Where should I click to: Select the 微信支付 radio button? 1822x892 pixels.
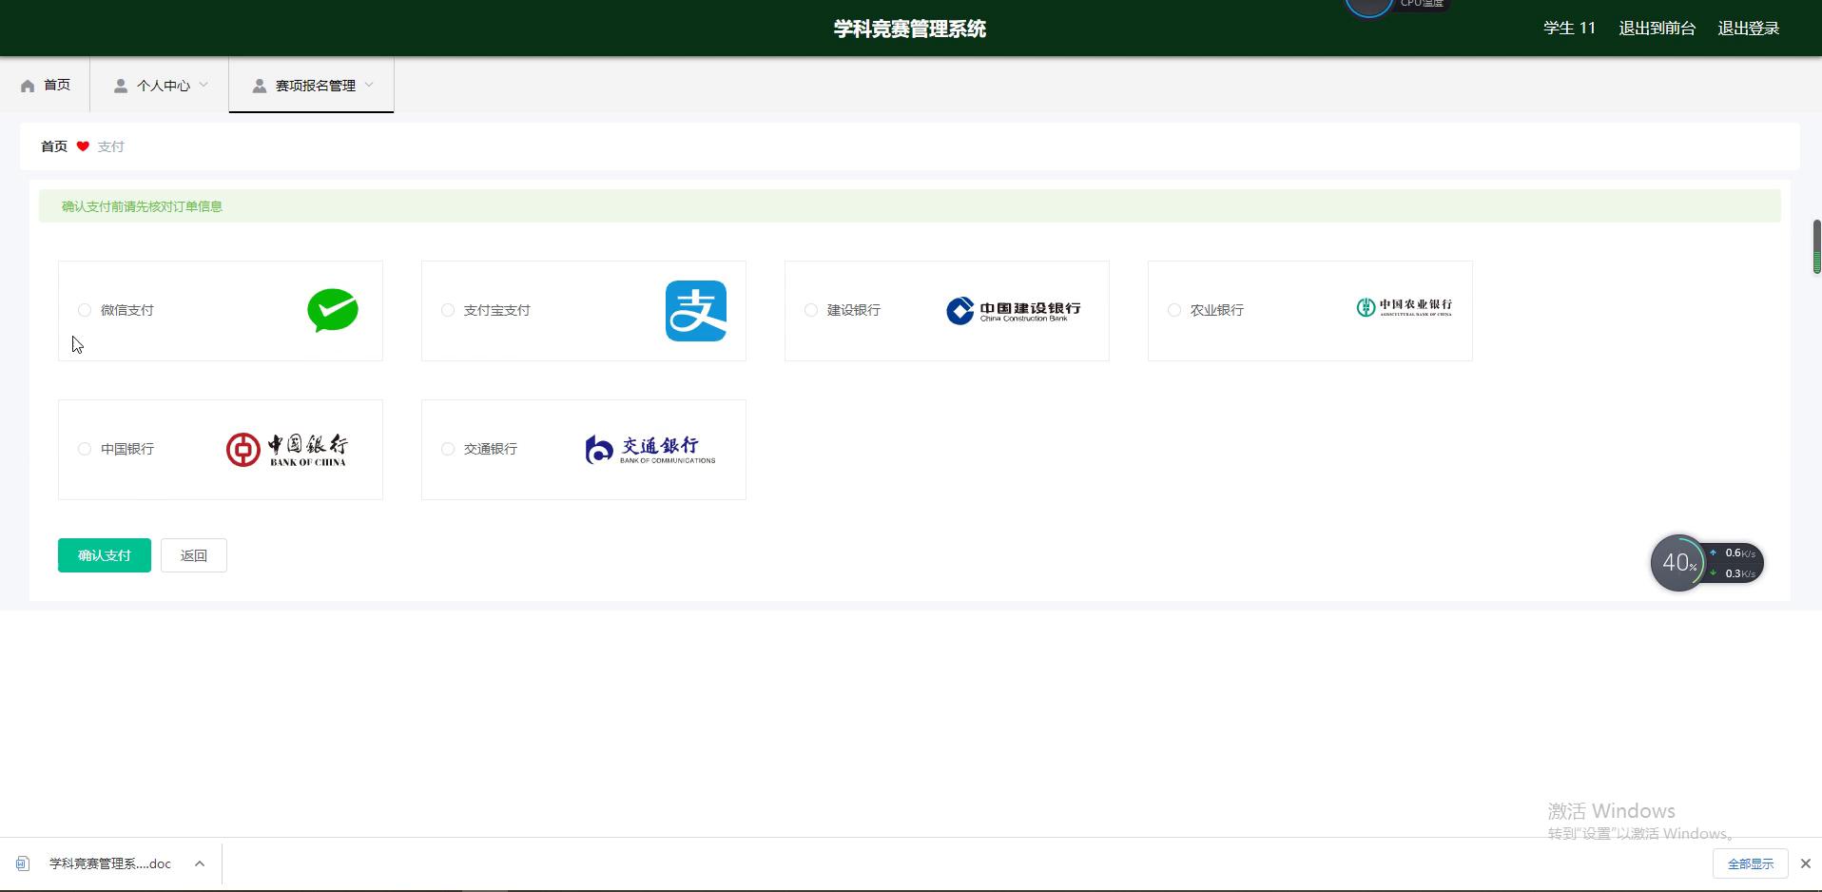click(85, 310)
